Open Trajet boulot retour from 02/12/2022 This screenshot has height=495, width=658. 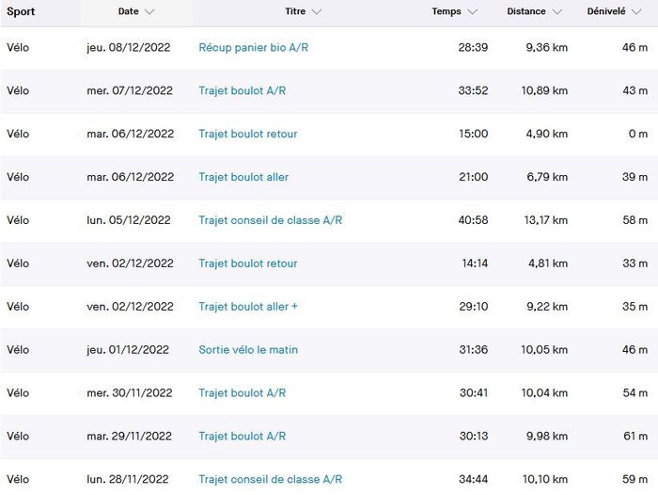(x=247, y=263)
